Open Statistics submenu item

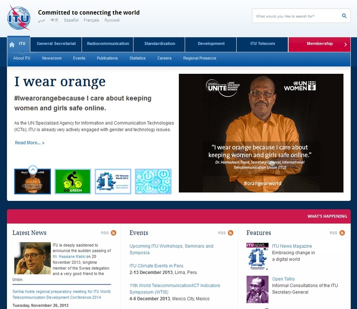(137, 58)
